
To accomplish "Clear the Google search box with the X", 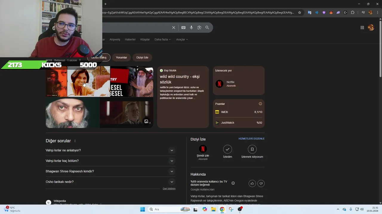I will click(174, 28).
